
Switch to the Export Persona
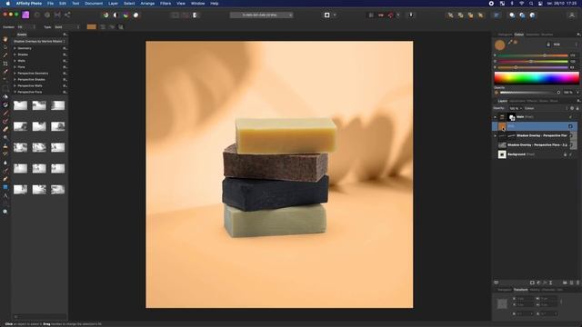[x=67, y=15]
